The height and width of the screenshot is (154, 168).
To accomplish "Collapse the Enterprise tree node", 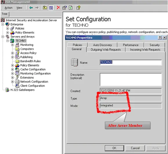I will pyautogui.click(x=3, y=24).
